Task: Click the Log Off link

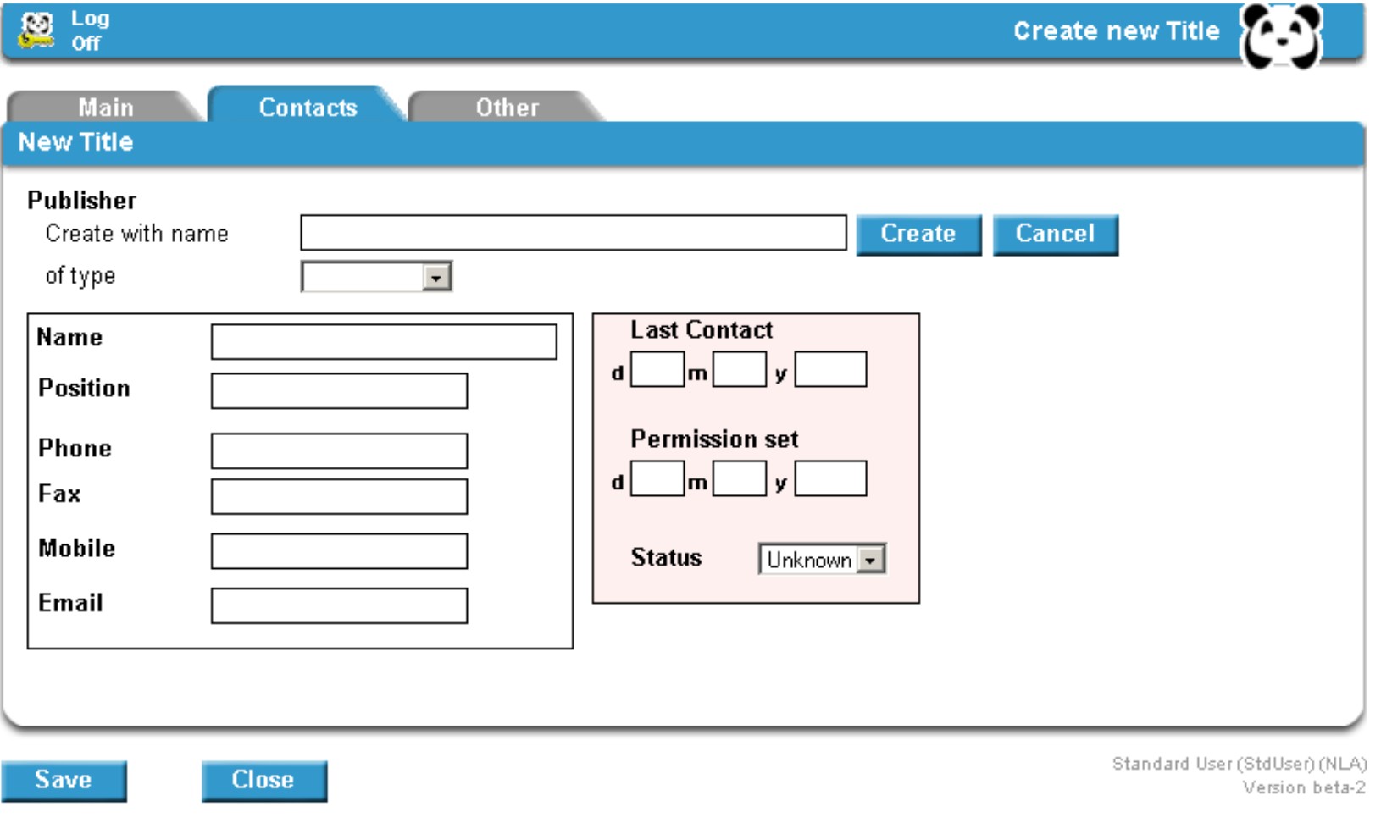Action: click(x=90, y=30)
